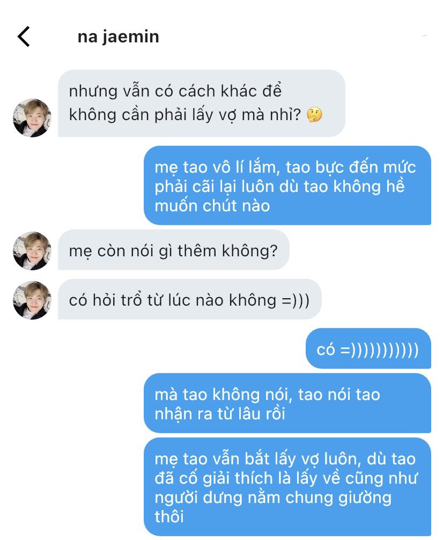Tap the avatar next to 'mẹ còn nói gì thêm không?'
The height and width of the screenshot is (540, 443).
[32, 251]
